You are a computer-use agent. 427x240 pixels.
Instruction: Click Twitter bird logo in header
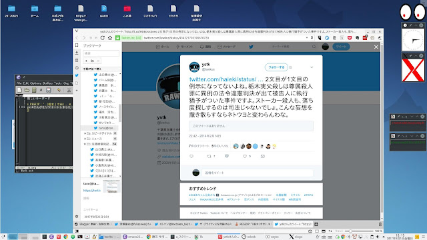point(251,47)
